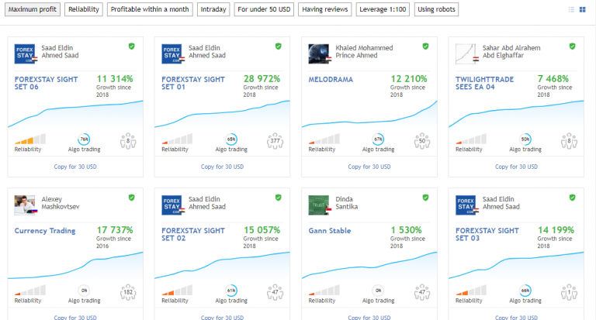
Task: Select the Reliability filter tab
Action: tap(84, 9)
